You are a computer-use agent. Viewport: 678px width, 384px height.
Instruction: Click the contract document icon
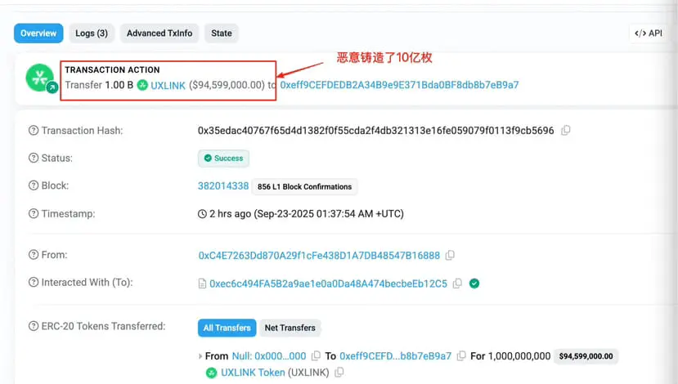pos(202,284)
